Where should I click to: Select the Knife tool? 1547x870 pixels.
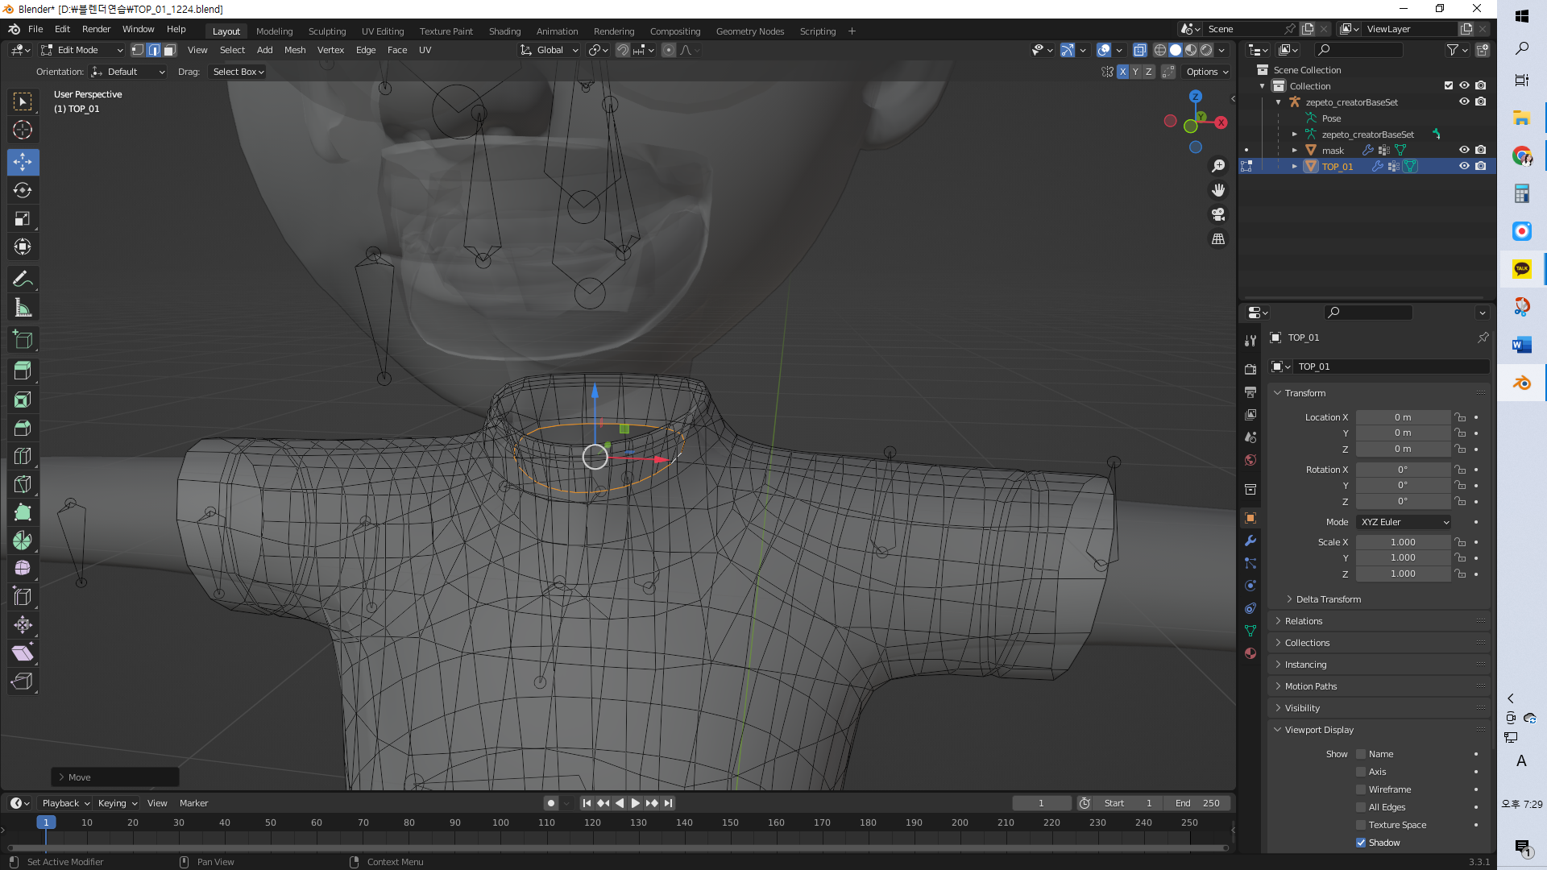[23, 484]
